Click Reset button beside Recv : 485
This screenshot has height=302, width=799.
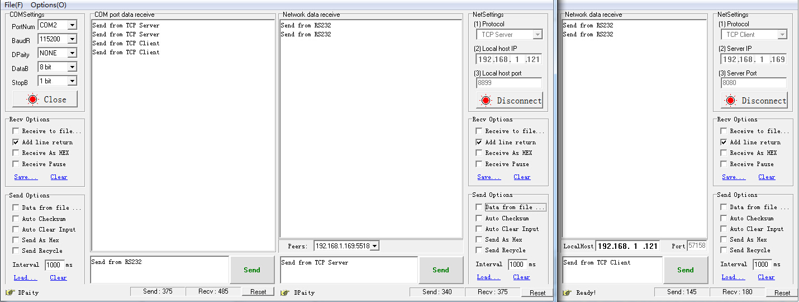coord(258,292)
